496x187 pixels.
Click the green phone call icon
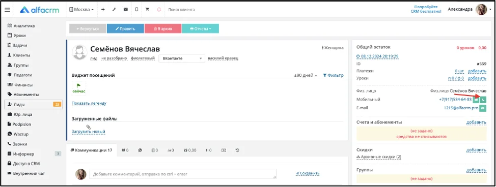click(483, 100)
